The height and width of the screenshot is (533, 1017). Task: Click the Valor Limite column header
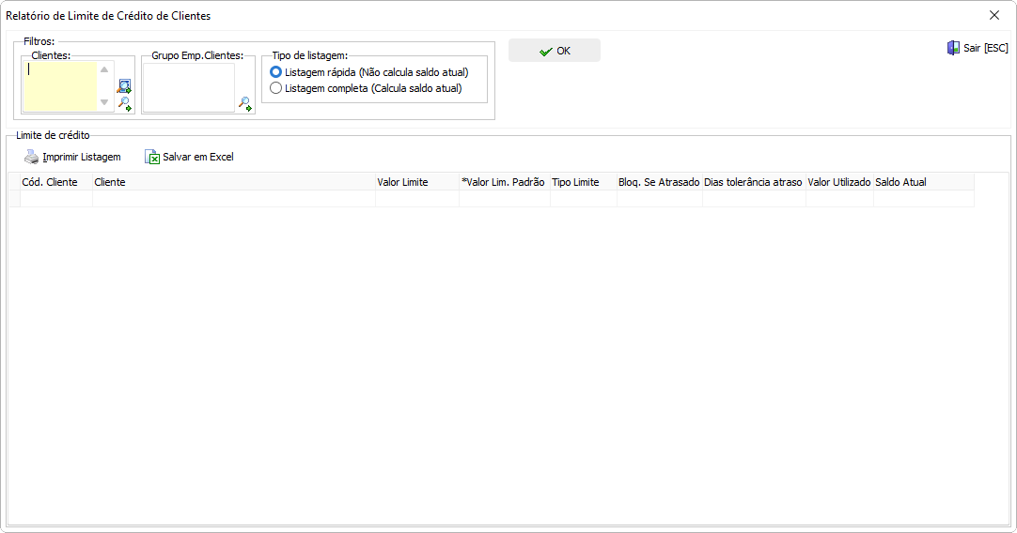[x=417, y=182]
